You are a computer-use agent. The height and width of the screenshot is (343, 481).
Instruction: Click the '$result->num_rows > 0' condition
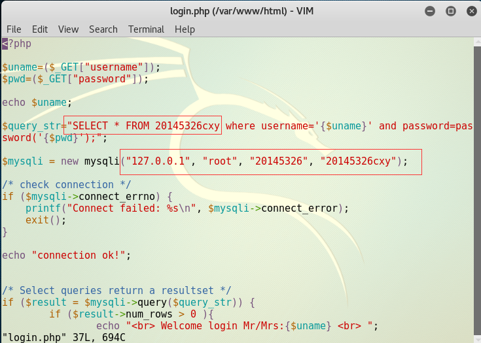pos(134,314)
